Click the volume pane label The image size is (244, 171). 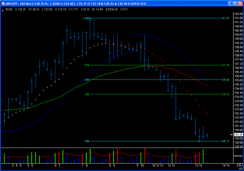(238, 156)
